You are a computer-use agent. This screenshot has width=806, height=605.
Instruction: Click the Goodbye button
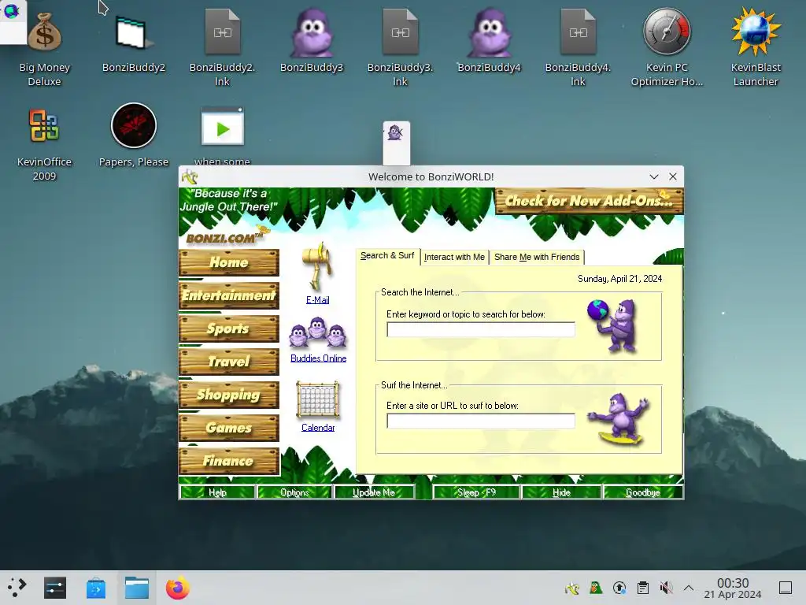point(642,492)
